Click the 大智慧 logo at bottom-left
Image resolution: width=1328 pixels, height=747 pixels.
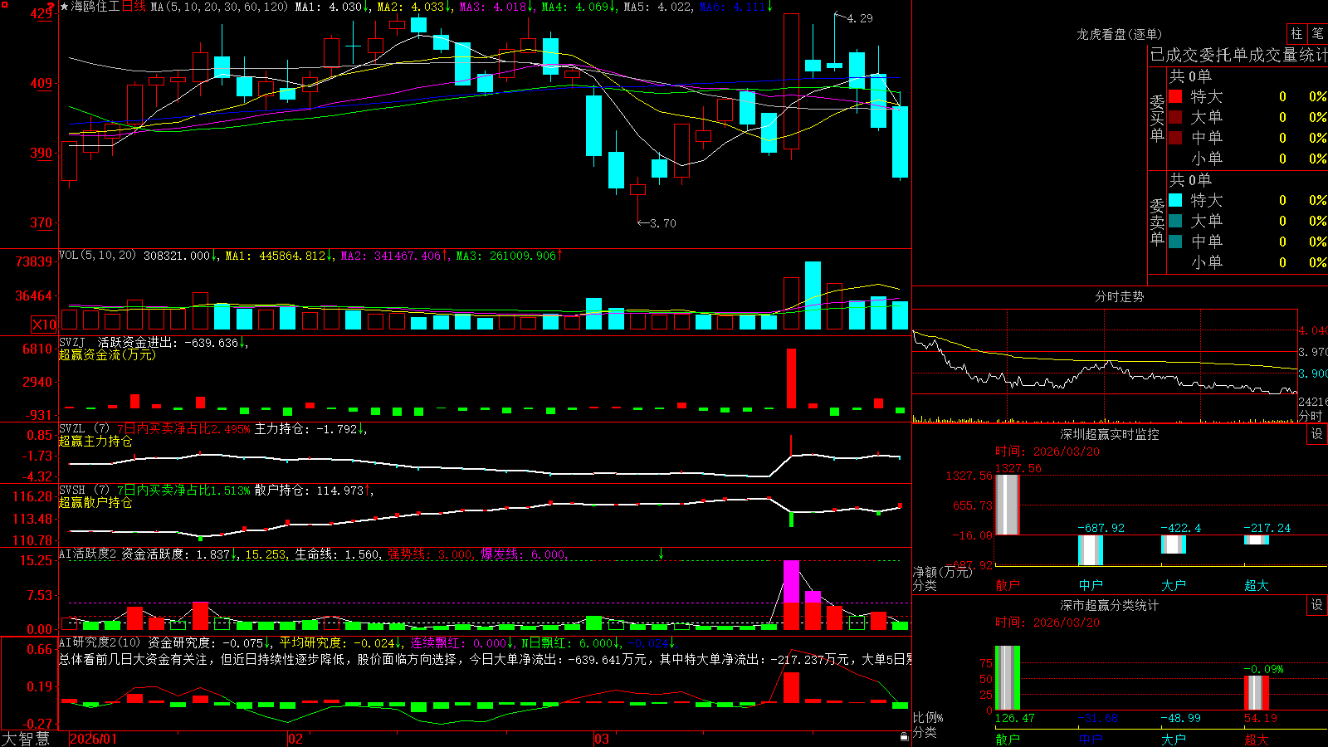click(x=26, y=739)
